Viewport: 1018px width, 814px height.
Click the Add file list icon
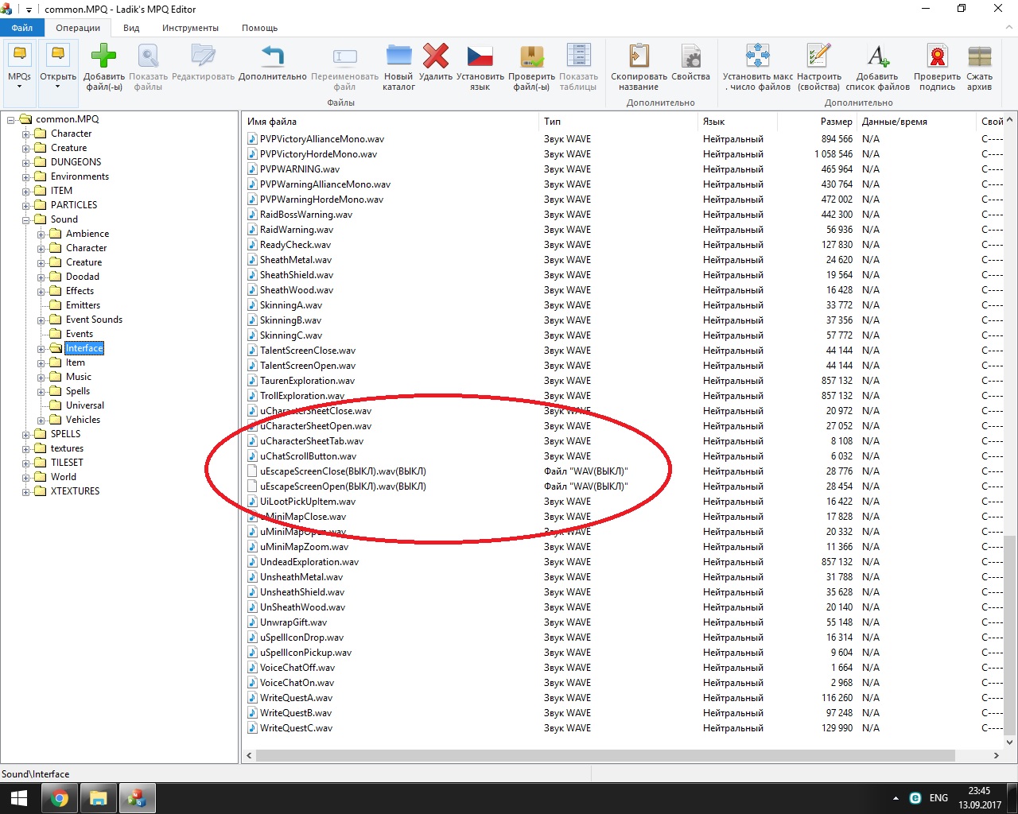(877, 57)
